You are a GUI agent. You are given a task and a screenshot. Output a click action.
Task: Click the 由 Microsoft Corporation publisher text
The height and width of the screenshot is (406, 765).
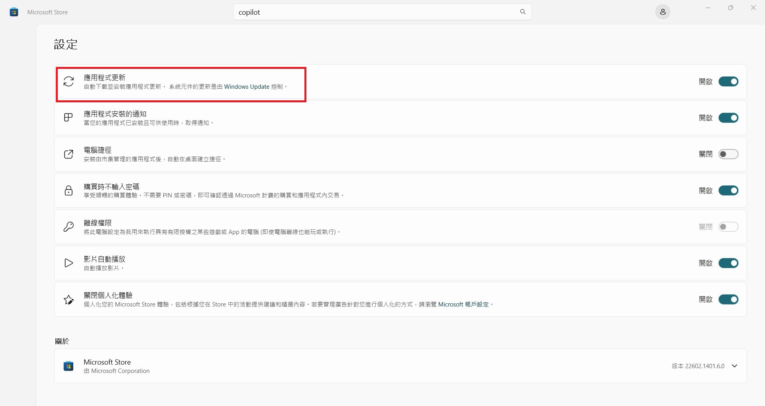tap(117, 371)
